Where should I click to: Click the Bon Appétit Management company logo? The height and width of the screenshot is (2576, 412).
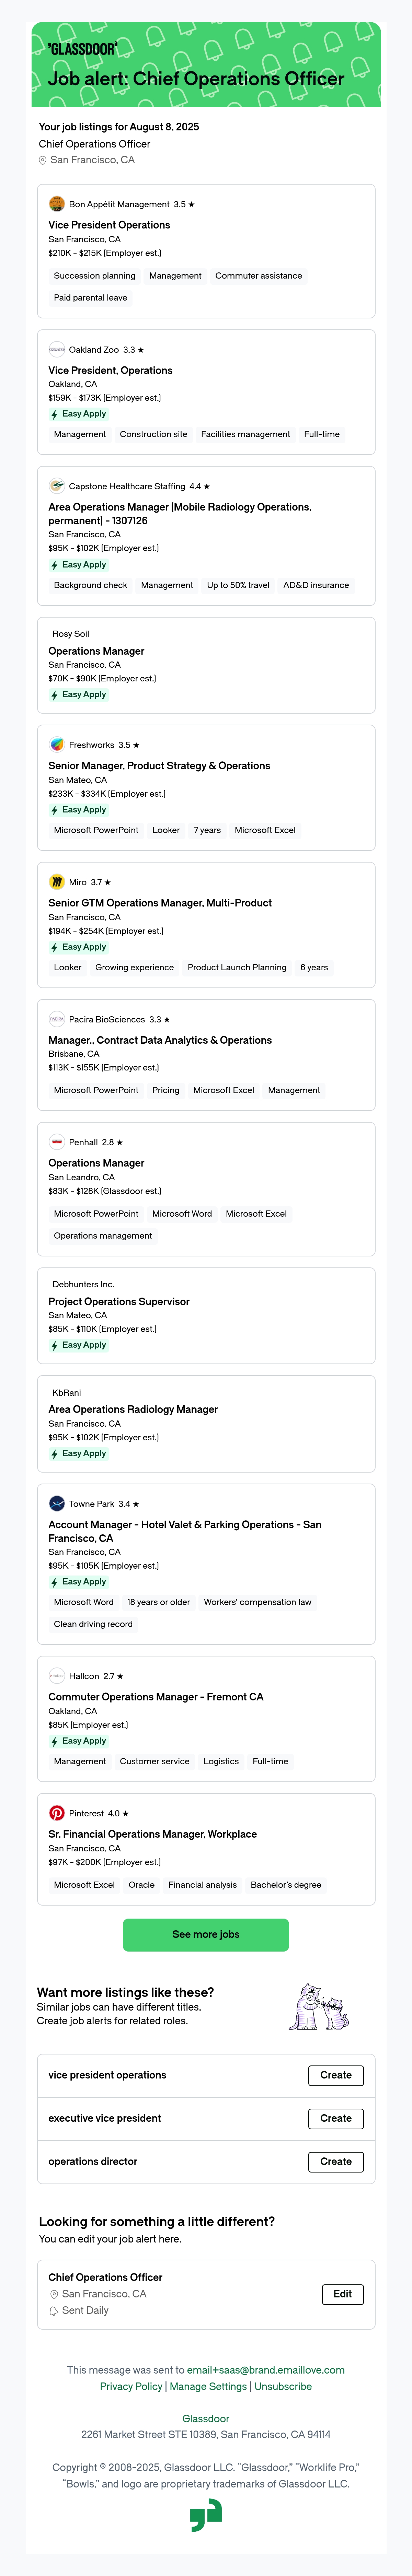(x=57, y=204)
